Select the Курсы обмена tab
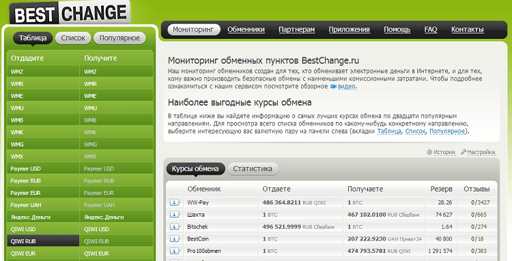Screen dimensions: 512x261 pos(195,169)
